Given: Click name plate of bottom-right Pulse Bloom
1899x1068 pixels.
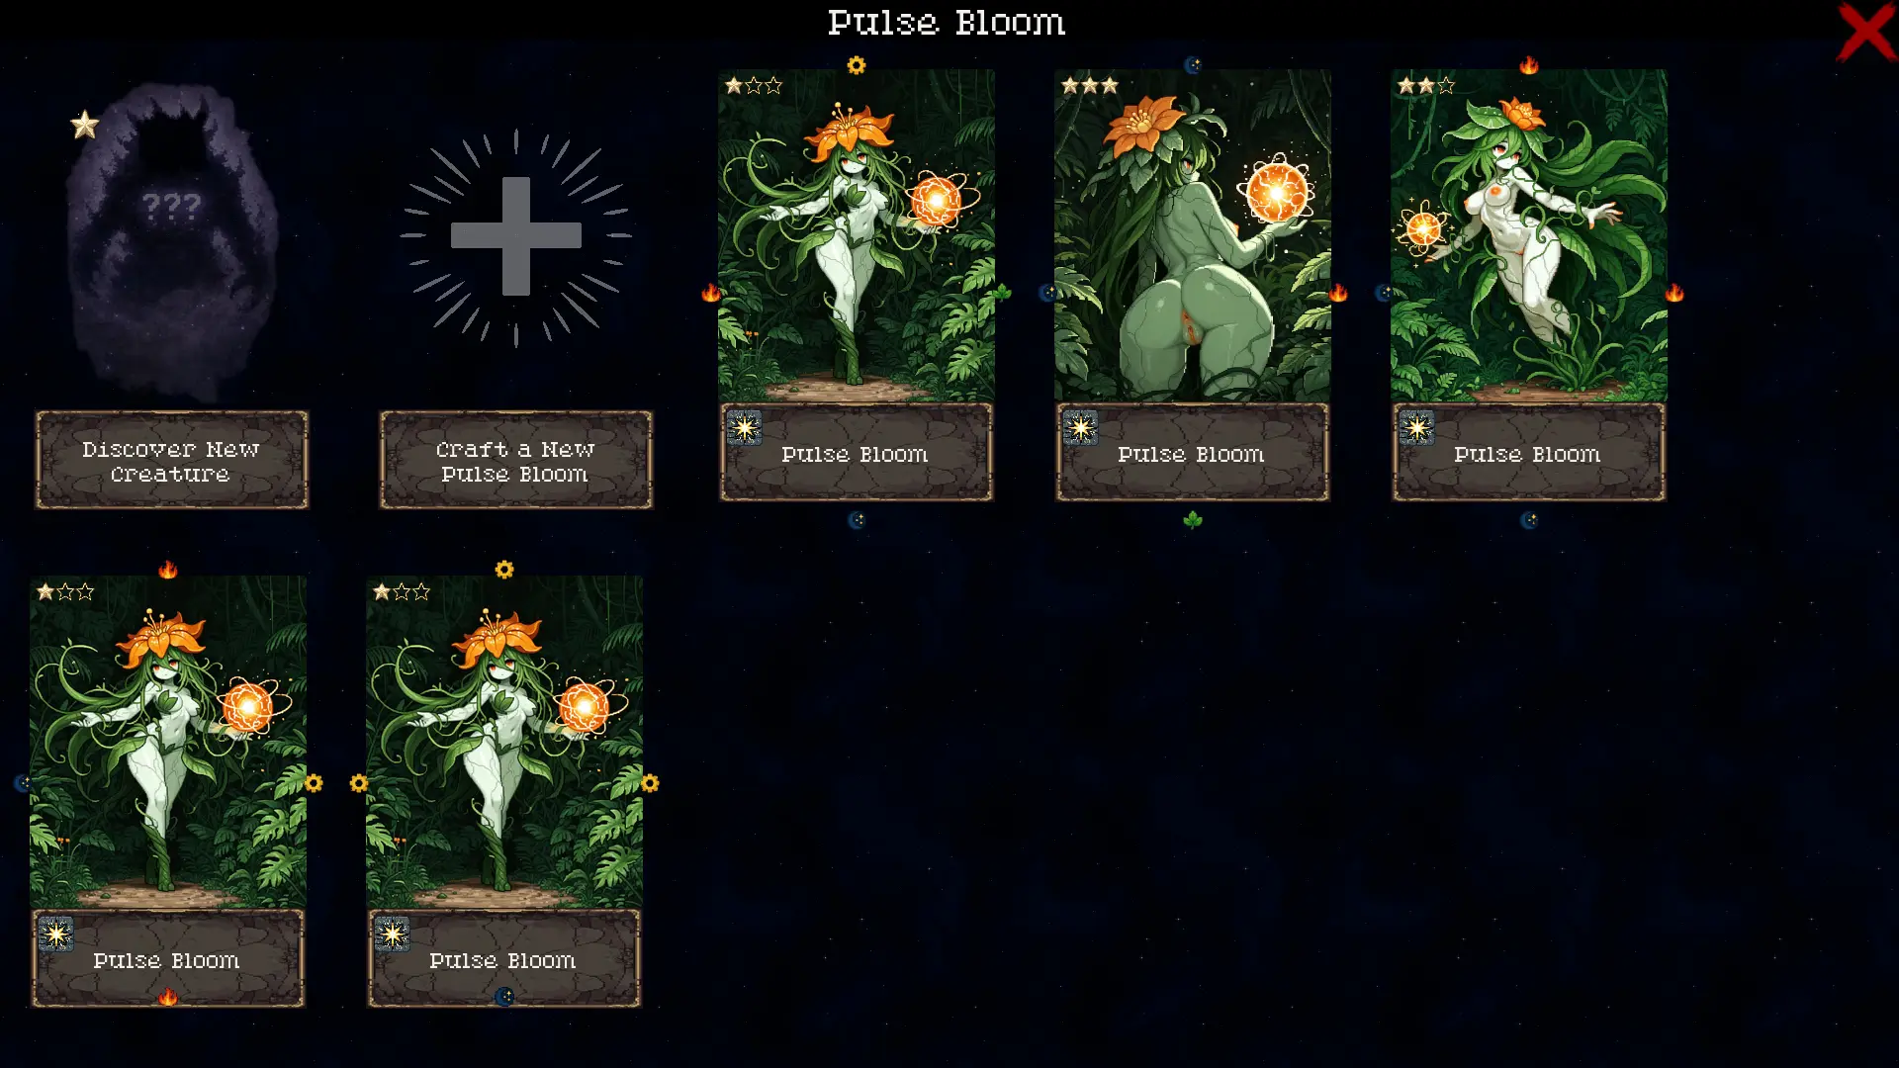Looking at the screenshot, I should (x=504, y=959).
